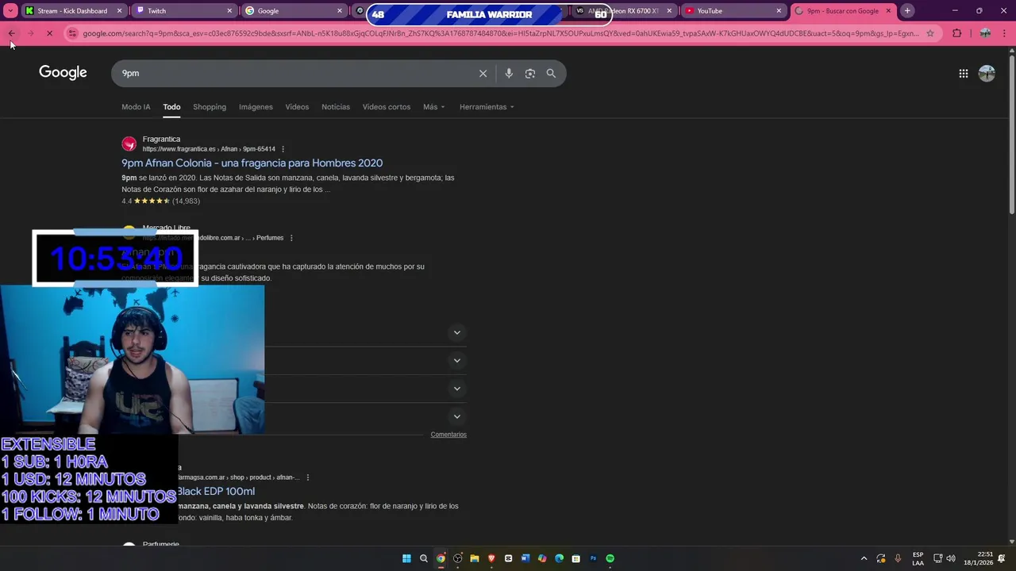Start voice search with microphone icon
The image size is (1016, 571).
click(509, 73)
